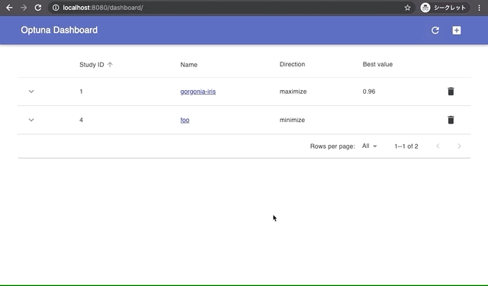Screen dimensions: 488x286
Task: Toggle the Study ID sort arrow
Action: (110, 65)
